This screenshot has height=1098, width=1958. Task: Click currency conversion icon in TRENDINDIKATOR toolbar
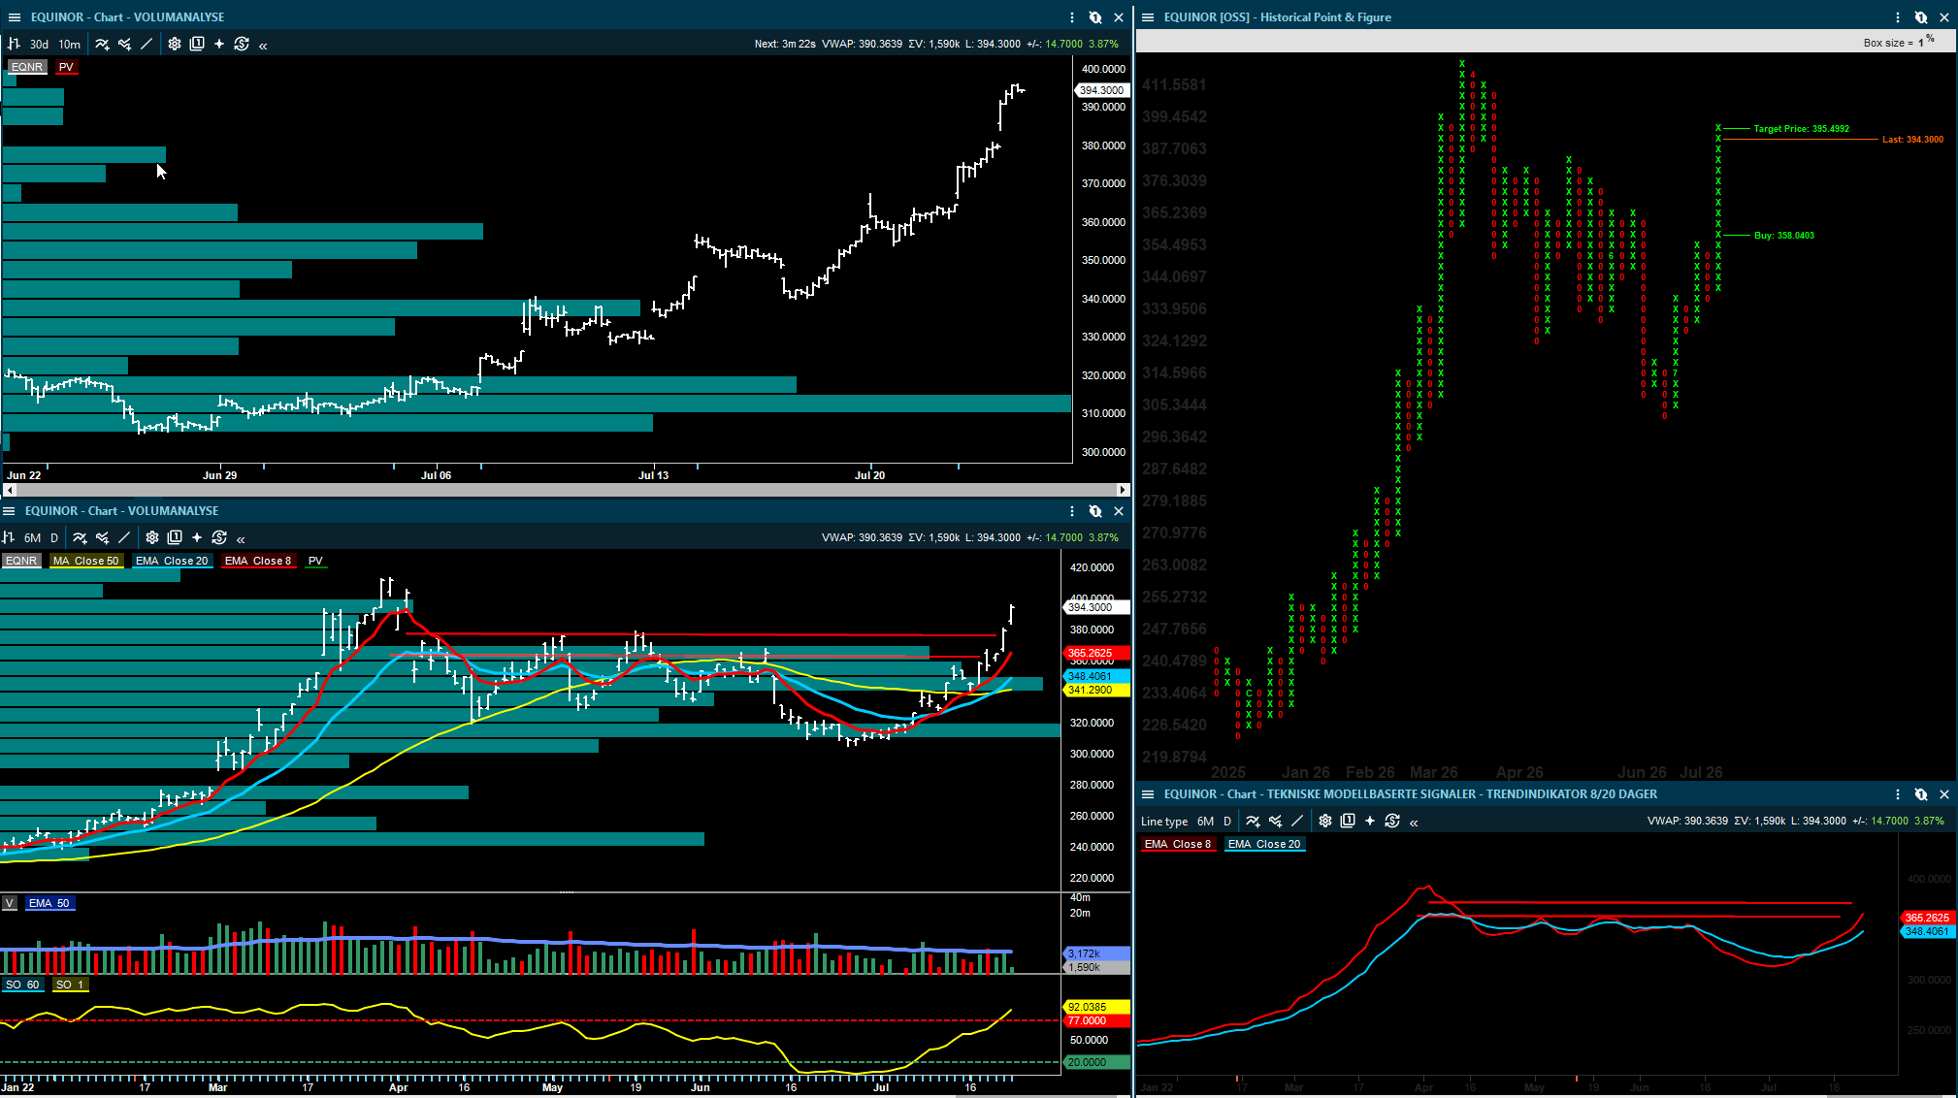point(1392,822)
